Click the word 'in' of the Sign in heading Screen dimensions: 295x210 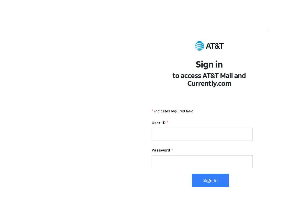[x=219, y=65]
